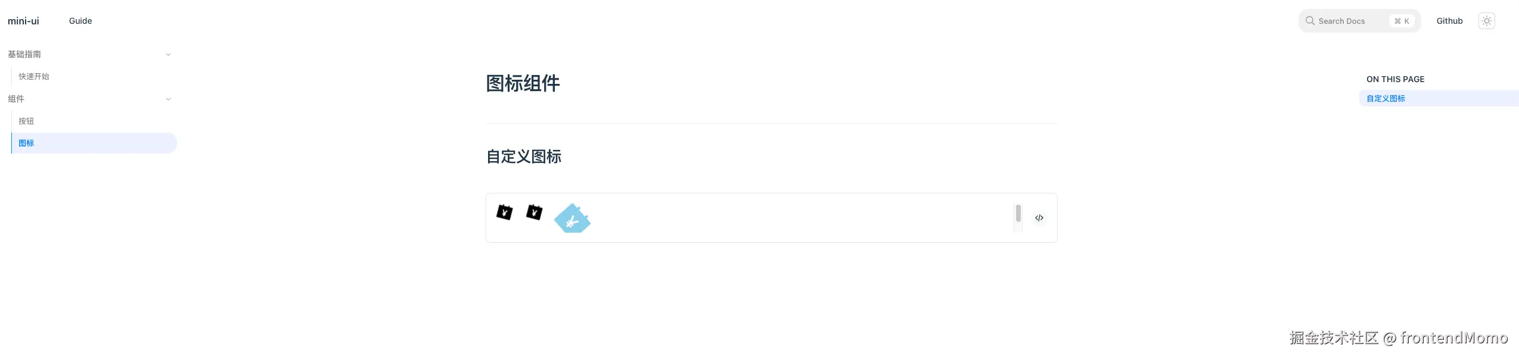Image resolution: width=1519 pixels, height=357 pixels.
Task: Click the ⌘ K shortcut badge
Action: click(1402, 21)
